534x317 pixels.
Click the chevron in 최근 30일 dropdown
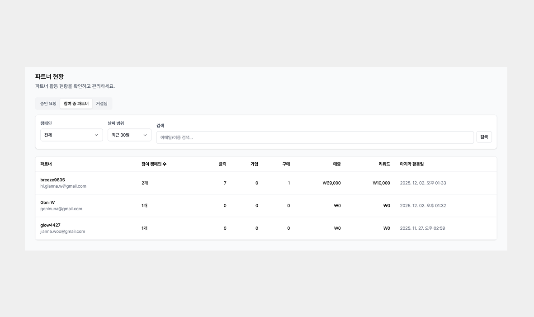point(145,135)
